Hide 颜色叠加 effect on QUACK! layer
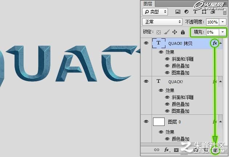The image size is (229, 157). [x=167, y=104]
